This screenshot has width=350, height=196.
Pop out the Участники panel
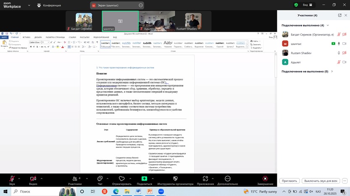tap(339, 15)
